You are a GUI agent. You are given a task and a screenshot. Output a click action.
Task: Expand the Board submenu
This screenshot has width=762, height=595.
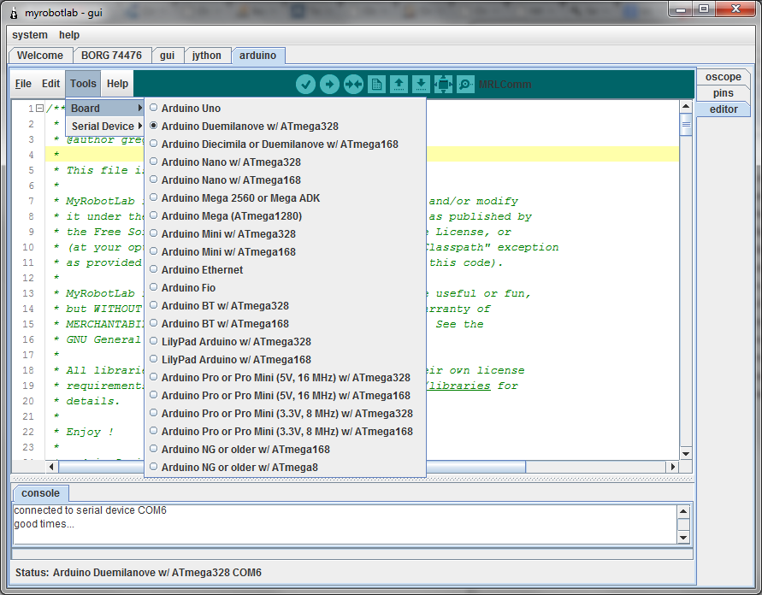click(105, 109)
